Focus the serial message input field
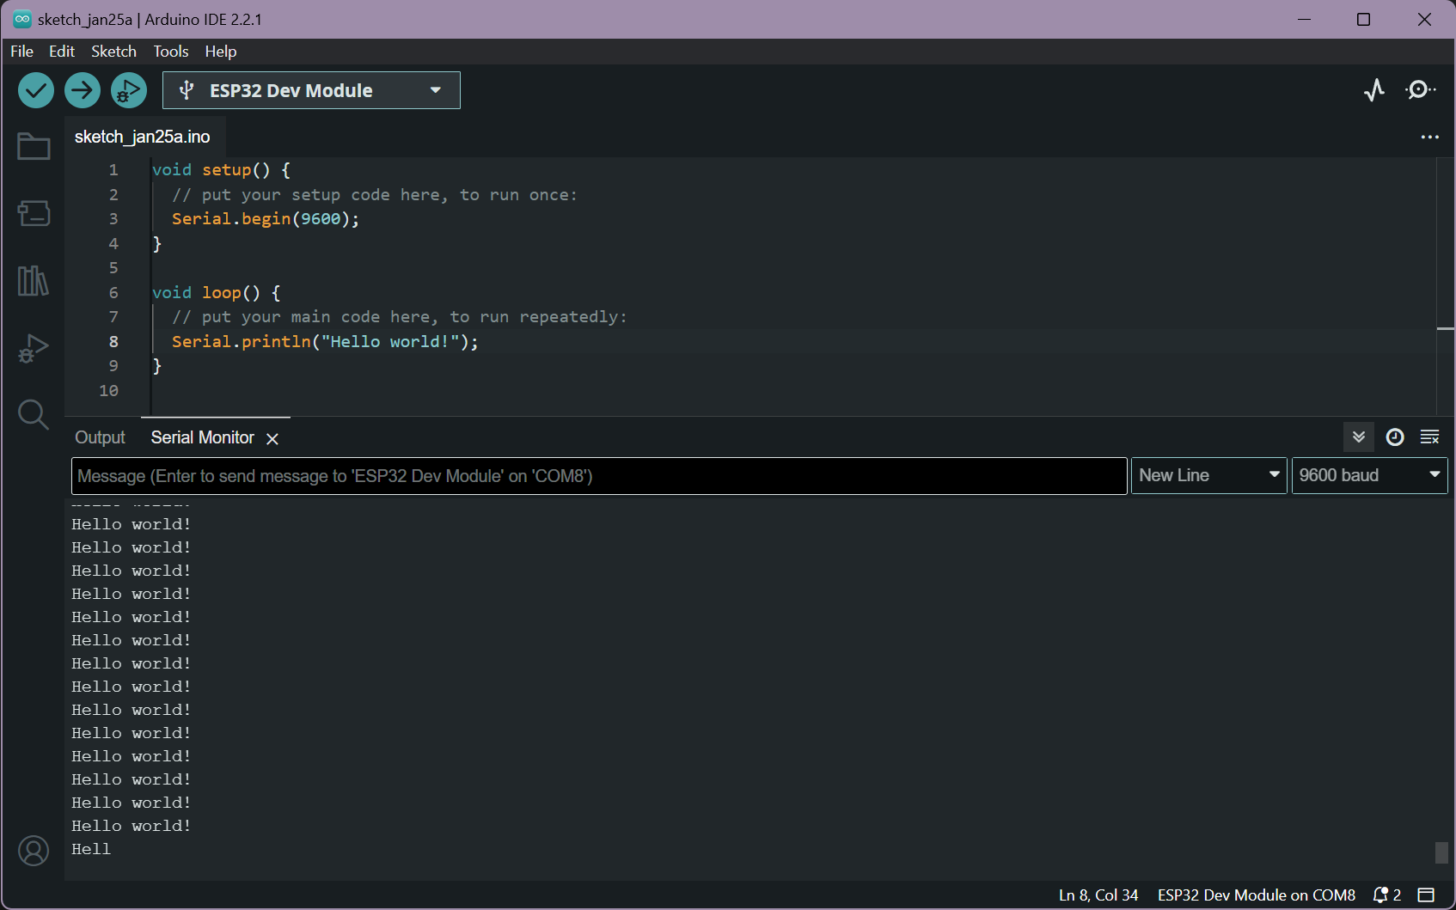 tap(599, 476)
